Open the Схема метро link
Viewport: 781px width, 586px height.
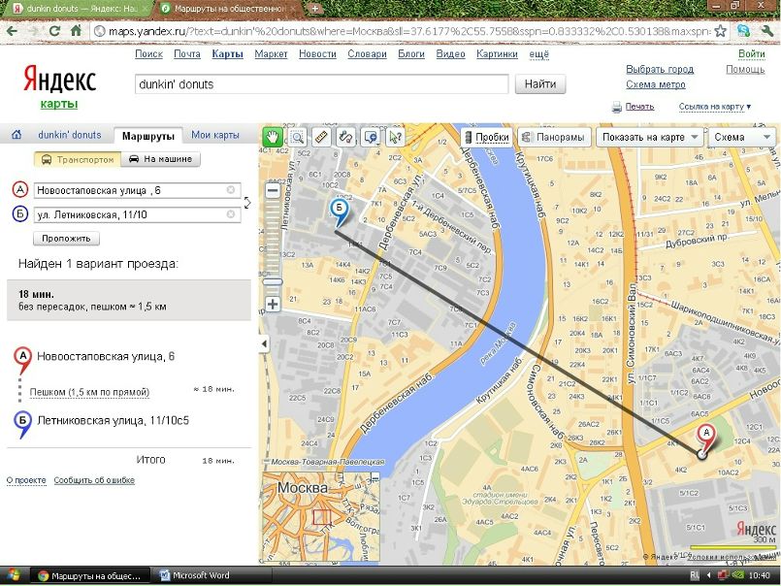tap(656, 84)
